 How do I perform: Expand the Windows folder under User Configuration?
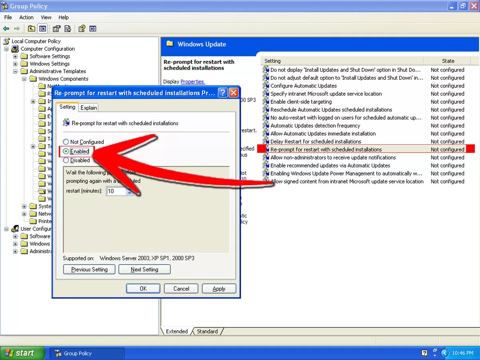pyautogui.click(x=15, y=244)
